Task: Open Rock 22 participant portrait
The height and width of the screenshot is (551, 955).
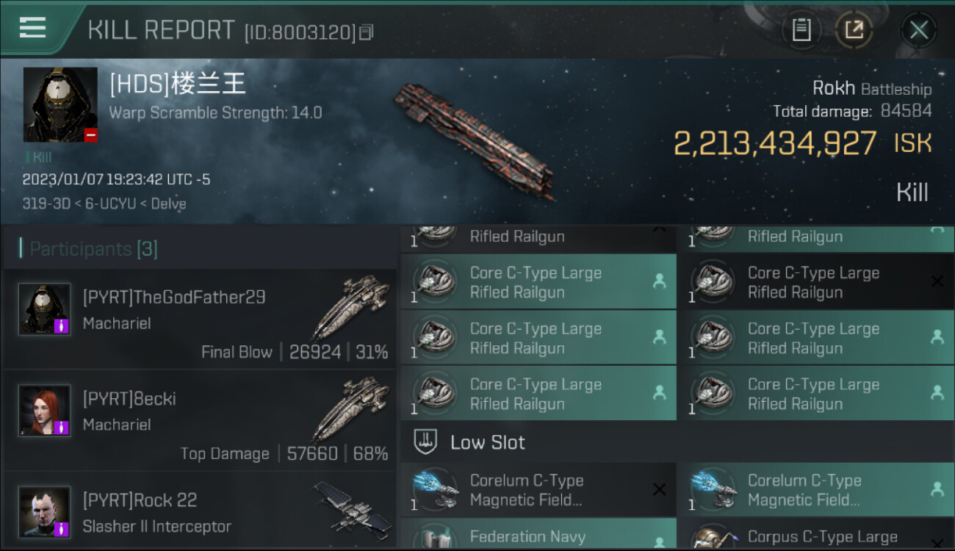Action: 45,511
